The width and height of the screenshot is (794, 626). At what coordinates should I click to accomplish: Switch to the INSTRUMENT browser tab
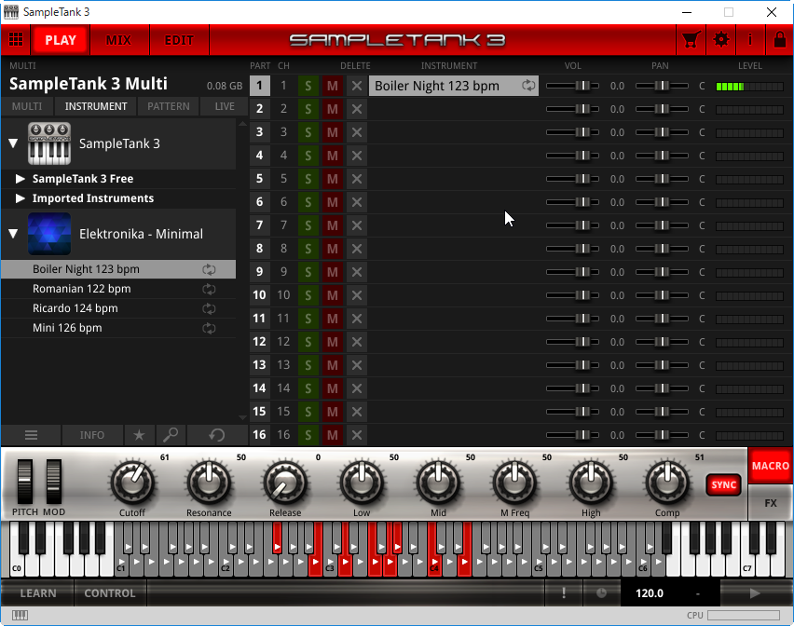click(x=96, y=106)
